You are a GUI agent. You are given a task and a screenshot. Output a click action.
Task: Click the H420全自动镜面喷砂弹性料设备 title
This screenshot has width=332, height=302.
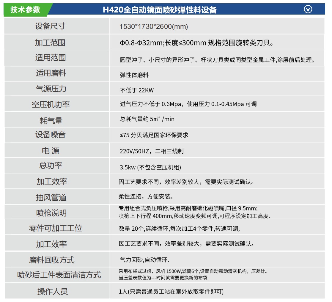(159, 10)
